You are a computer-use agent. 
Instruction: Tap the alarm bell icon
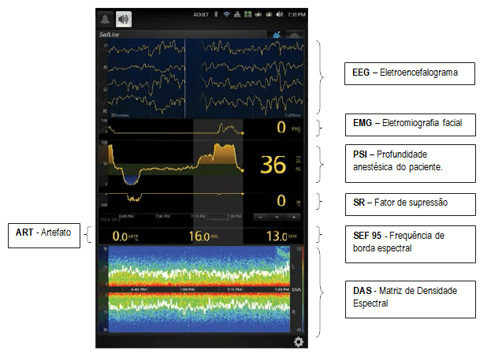click(x=105, y=19)
